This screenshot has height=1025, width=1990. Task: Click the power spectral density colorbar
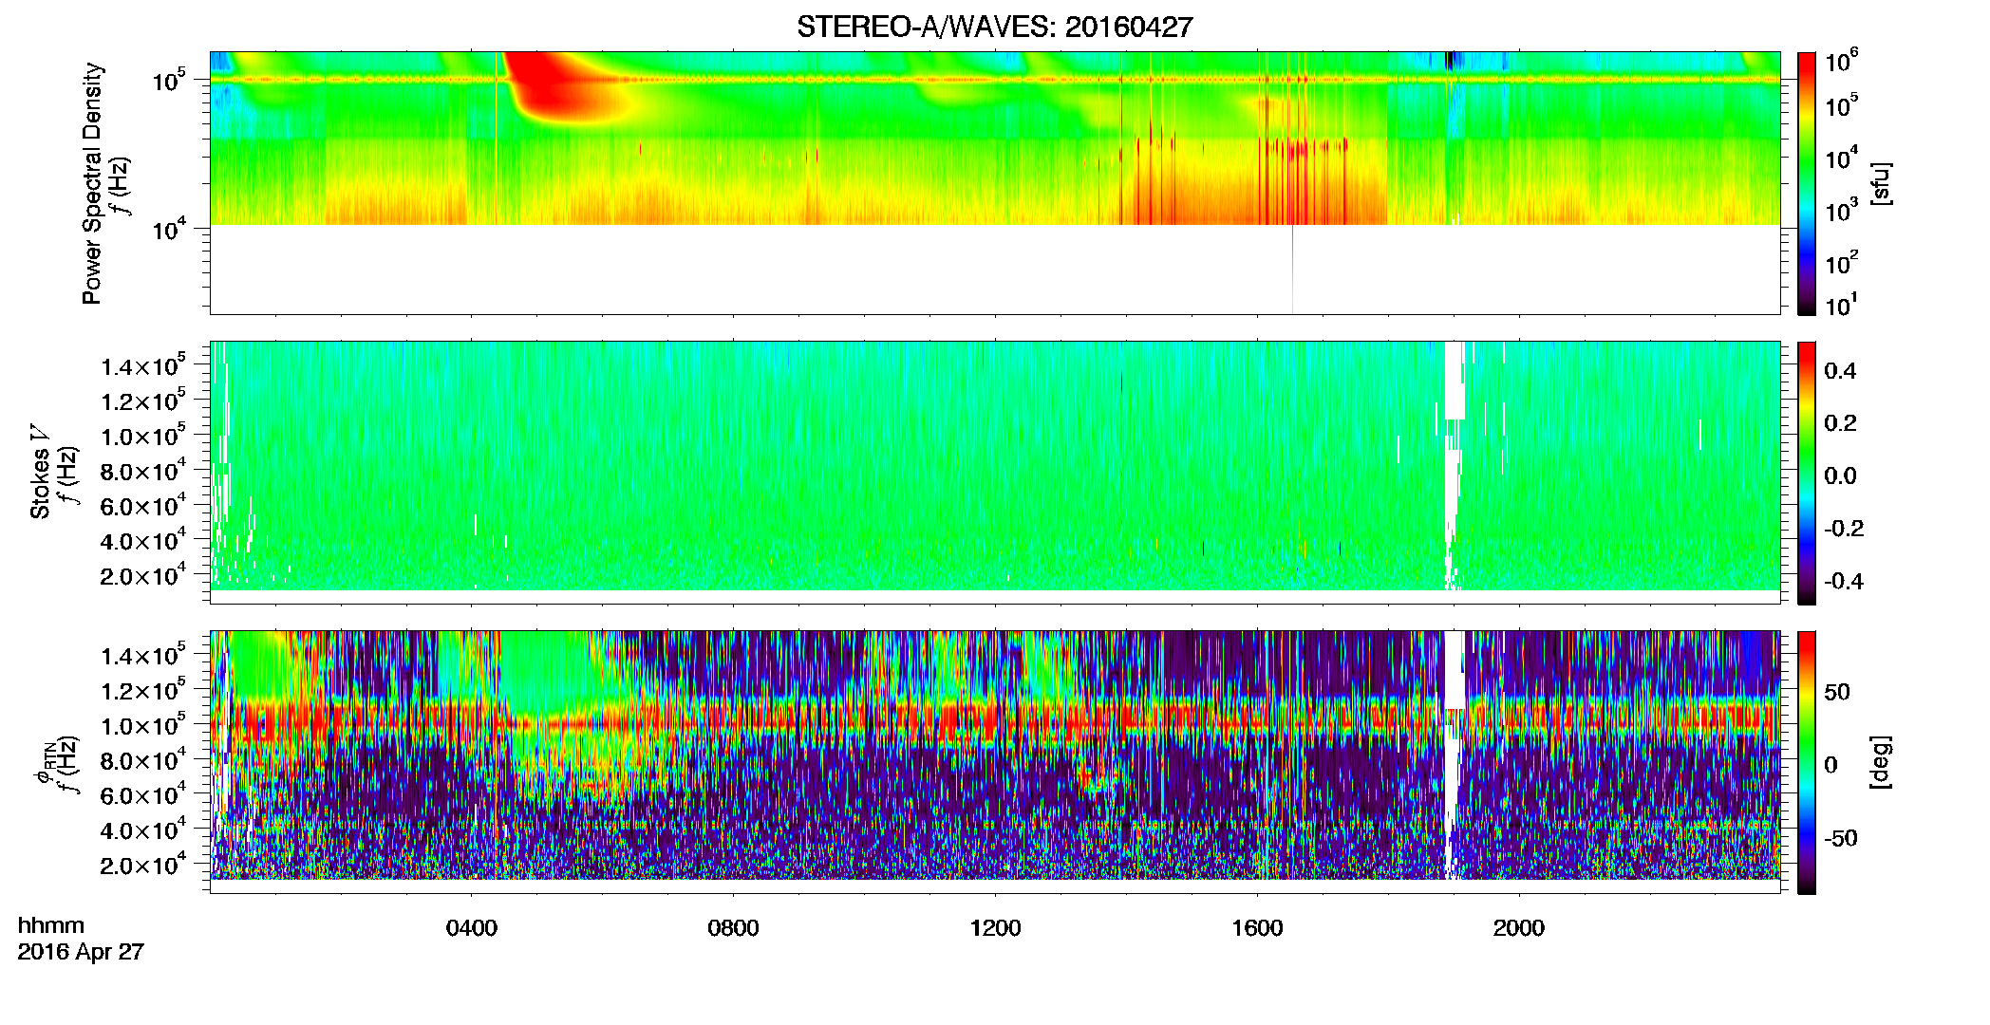[1806, 183]
